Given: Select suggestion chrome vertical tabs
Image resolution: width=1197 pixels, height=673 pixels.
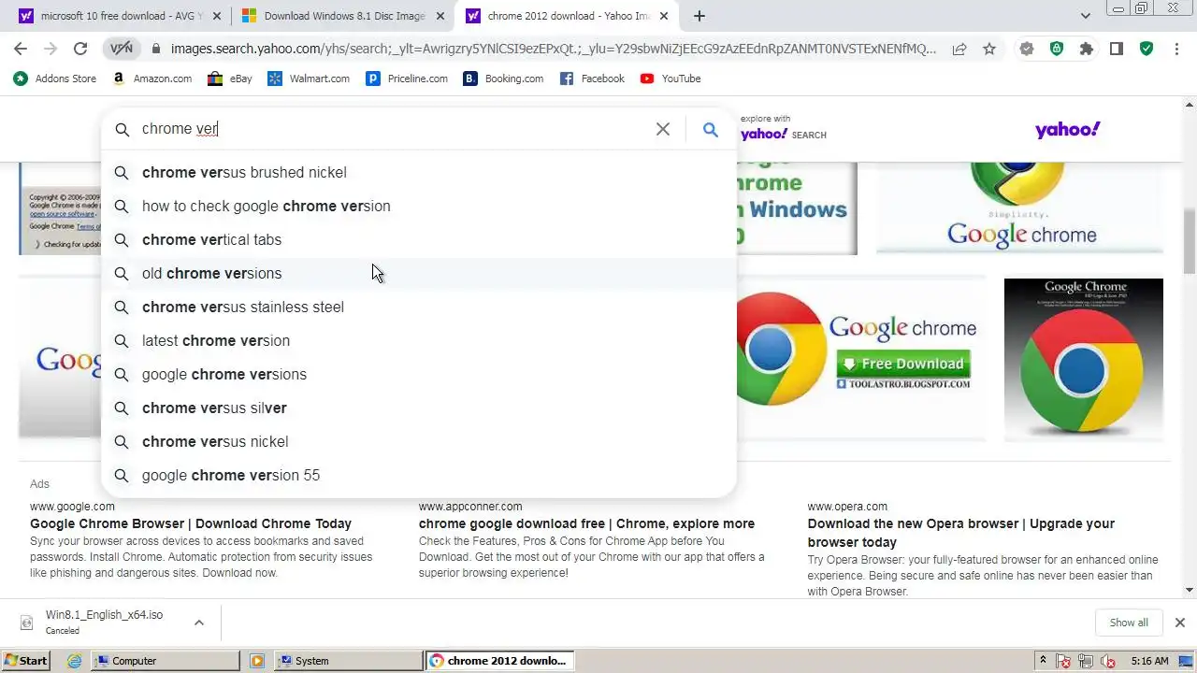Looking at the screenshot, I should point(419,239).
